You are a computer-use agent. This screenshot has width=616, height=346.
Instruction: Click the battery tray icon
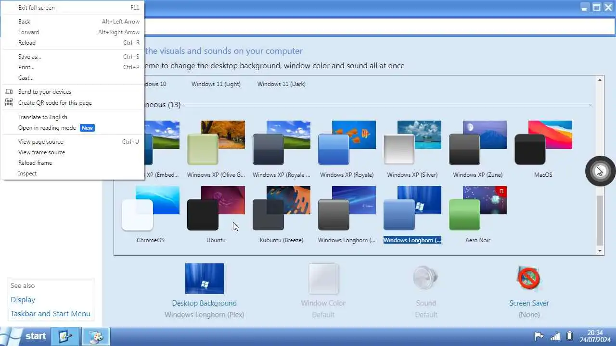(570, 336)
